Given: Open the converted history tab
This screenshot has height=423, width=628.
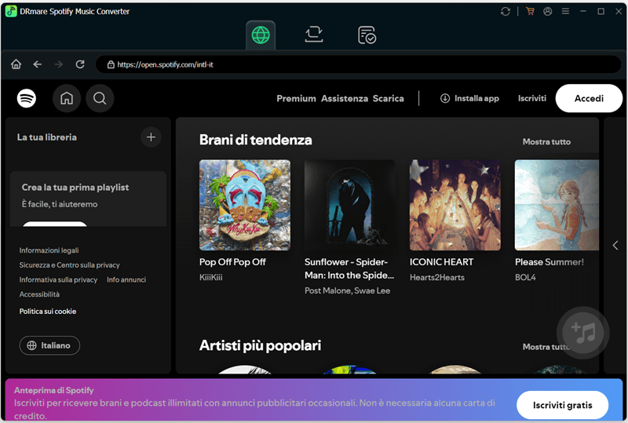Looking at the screenshot, I should (367, 35).
